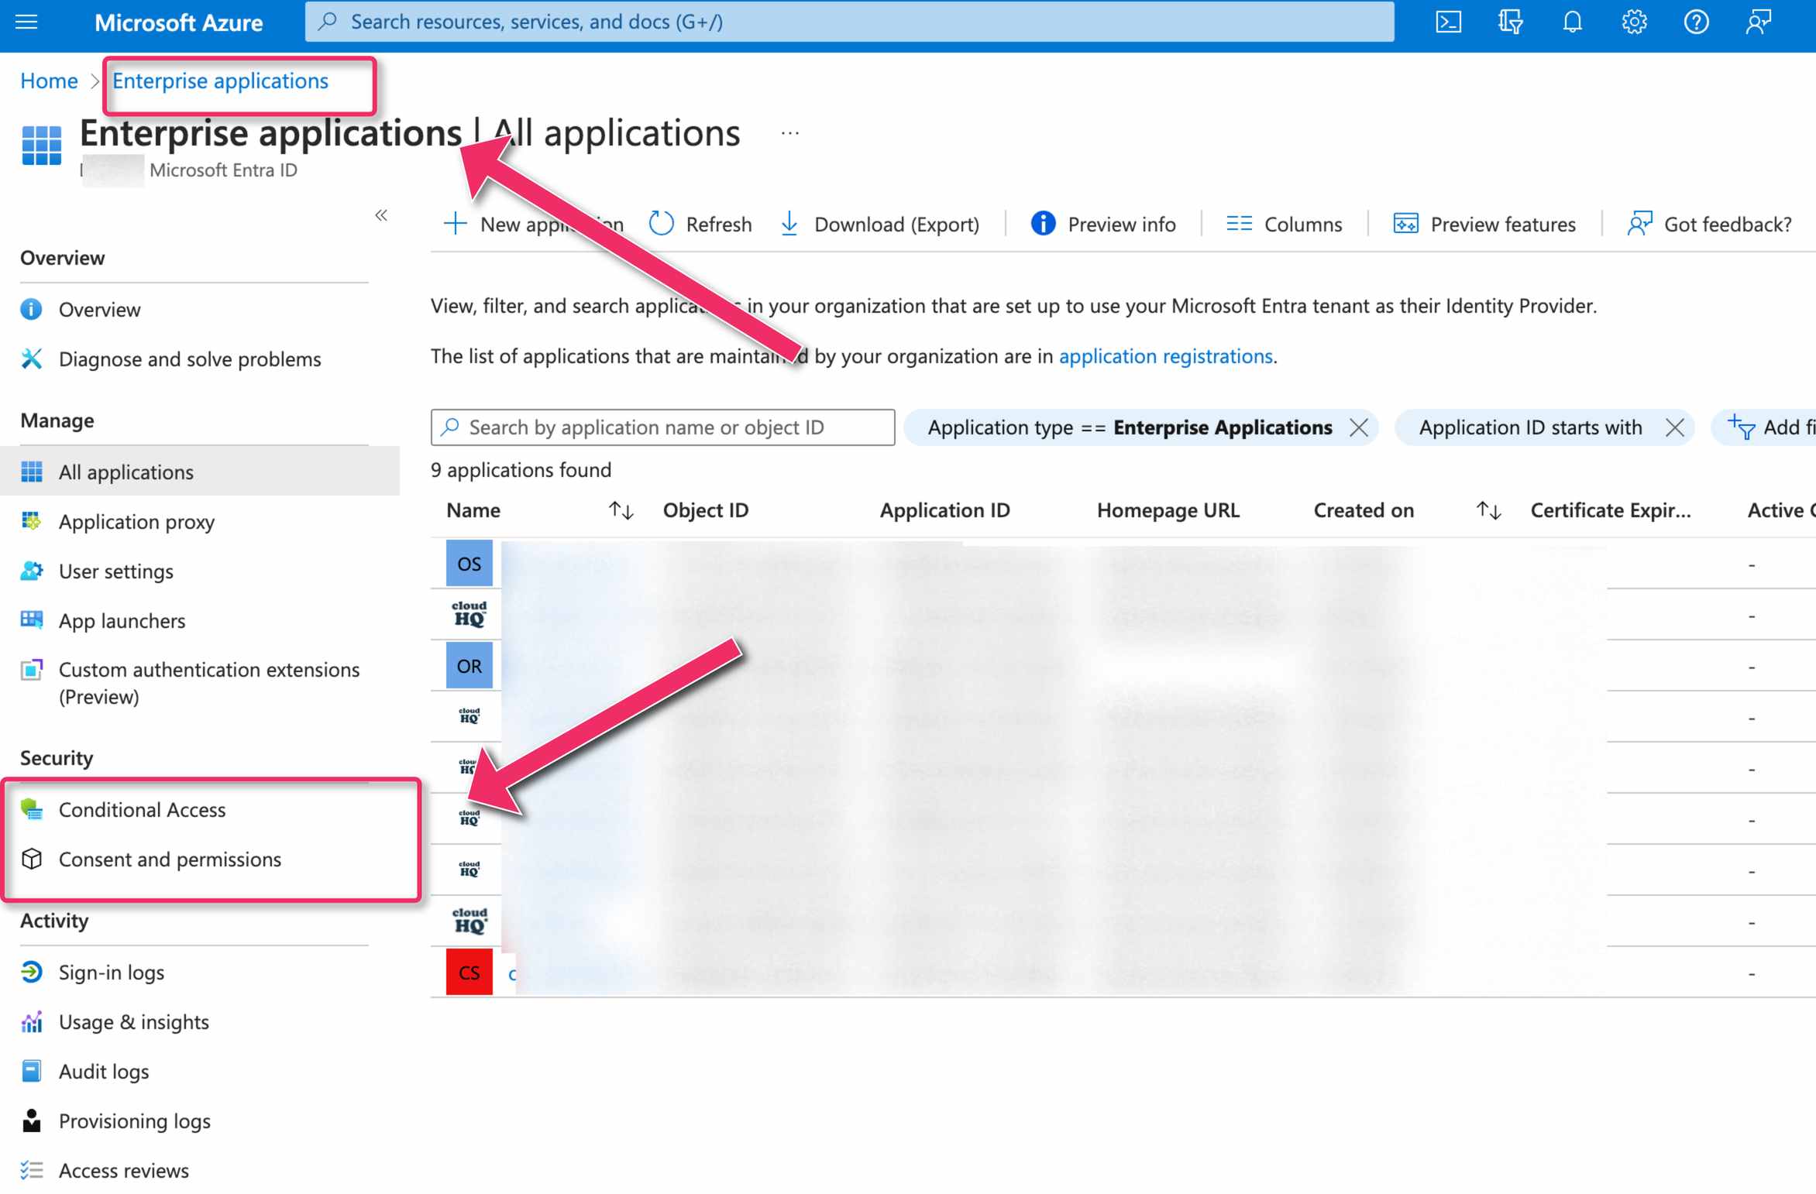
Task: Open the hamburger portal menu
Action: [26, 22]
